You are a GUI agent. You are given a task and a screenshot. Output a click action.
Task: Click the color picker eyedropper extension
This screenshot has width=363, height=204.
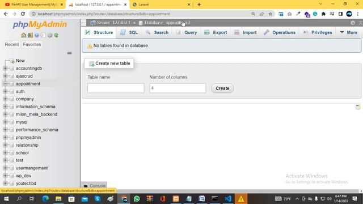[x=298, y=14]
